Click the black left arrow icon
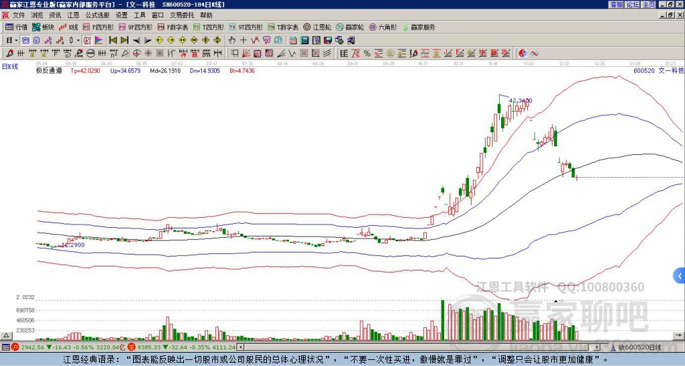 point(136,41)
